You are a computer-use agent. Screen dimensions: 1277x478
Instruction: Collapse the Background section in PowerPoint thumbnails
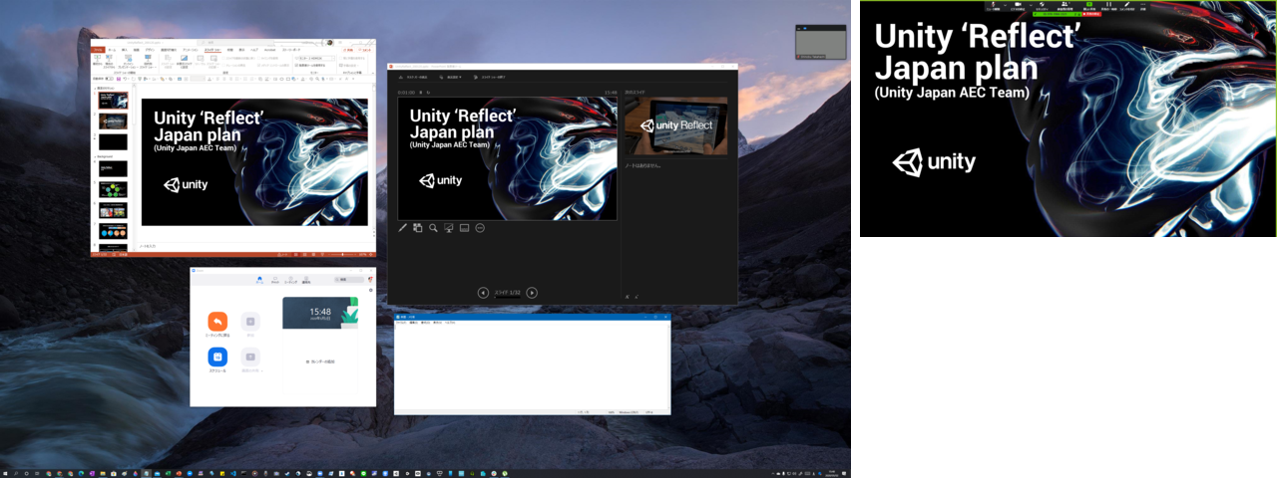[95, 156]
